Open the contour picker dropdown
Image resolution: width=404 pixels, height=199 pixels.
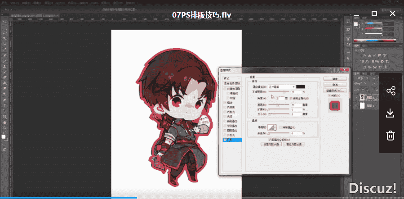tap(271, 127)
